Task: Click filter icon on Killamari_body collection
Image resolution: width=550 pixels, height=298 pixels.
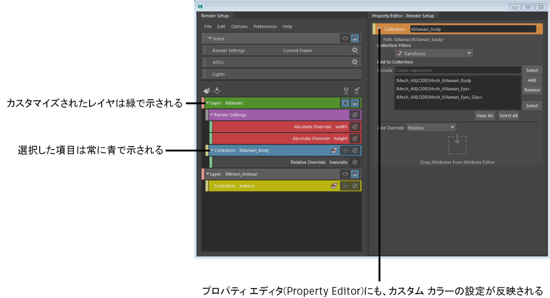Action: (334, 150)
